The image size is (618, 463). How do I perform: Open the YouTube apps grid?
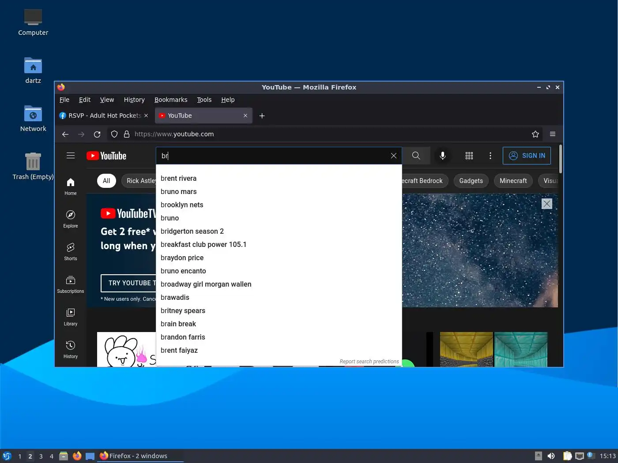[x=469, y=156]
